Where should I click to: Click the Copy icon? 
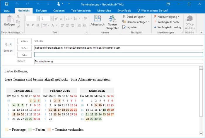pyautogui.click(x=18, y=22)
